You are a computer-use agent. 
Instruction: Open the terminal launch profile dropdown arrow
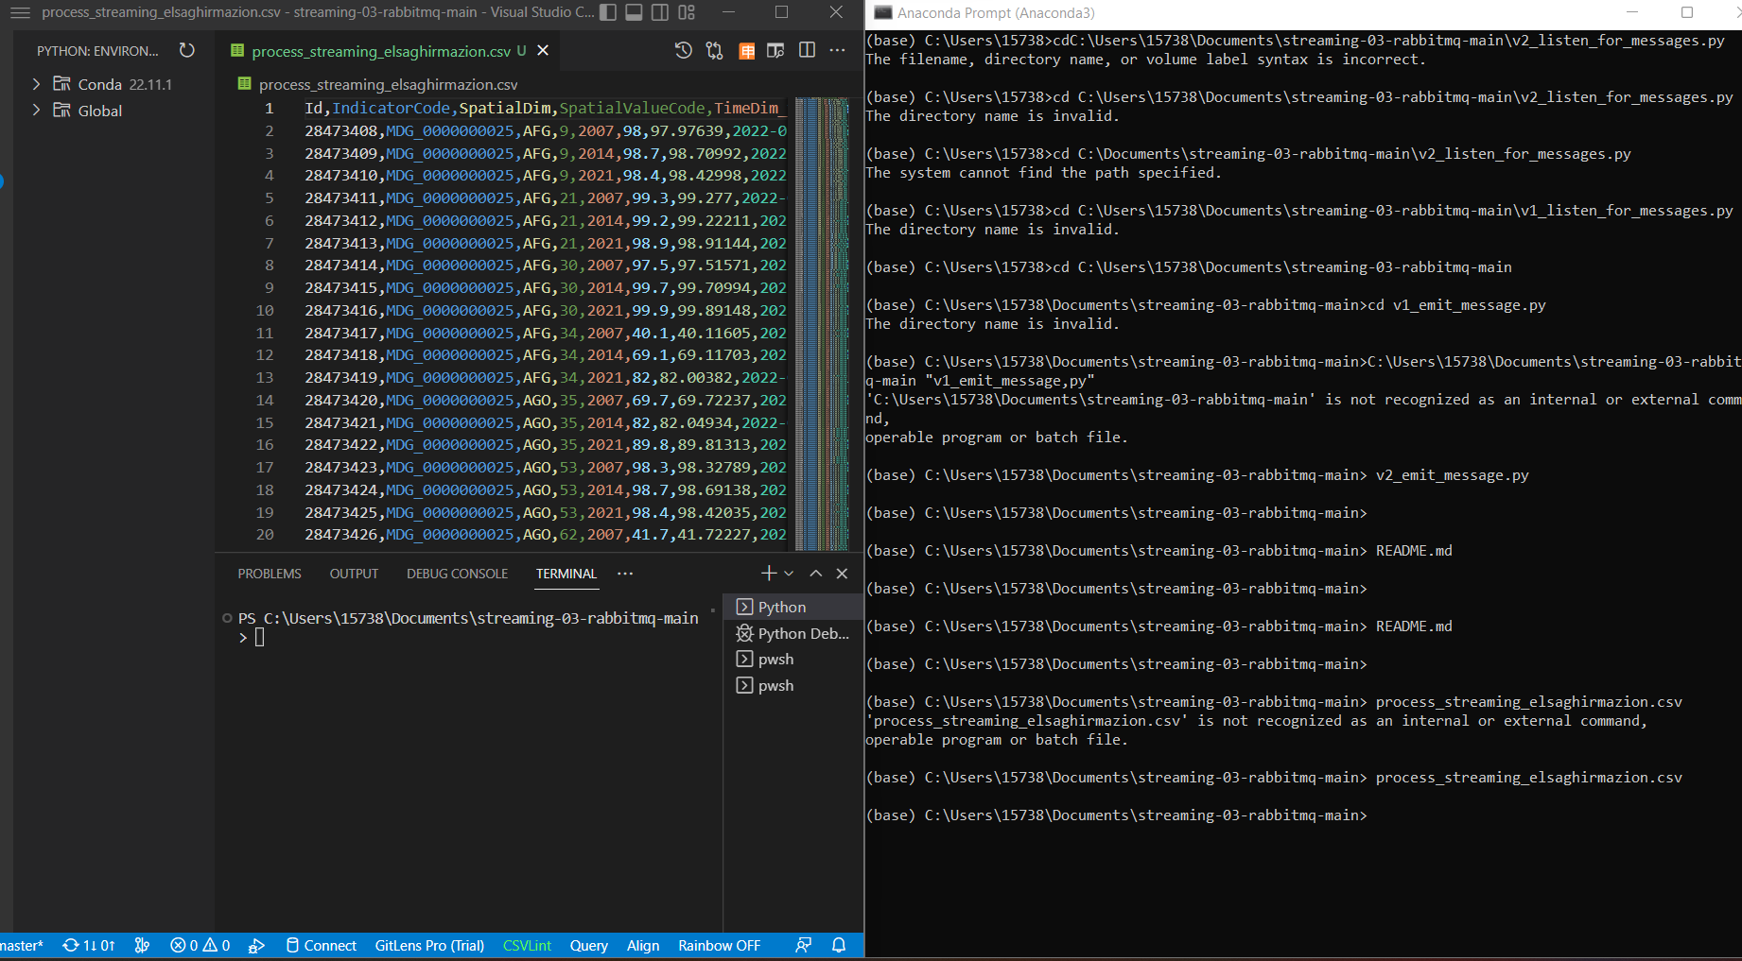tap(788, 573)
